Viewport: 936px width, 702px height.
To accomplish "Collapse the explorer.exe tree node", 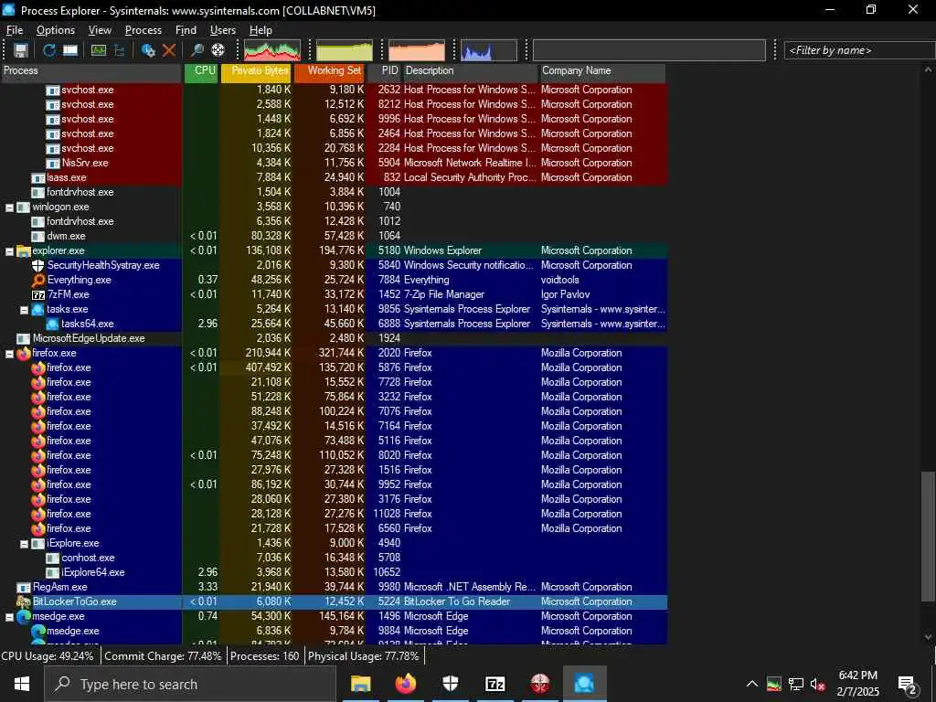I will [9, 251].
